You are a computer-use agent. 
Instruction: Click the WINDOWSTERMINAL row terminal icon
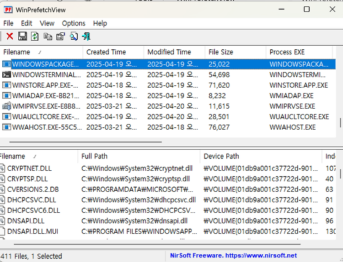6,75
